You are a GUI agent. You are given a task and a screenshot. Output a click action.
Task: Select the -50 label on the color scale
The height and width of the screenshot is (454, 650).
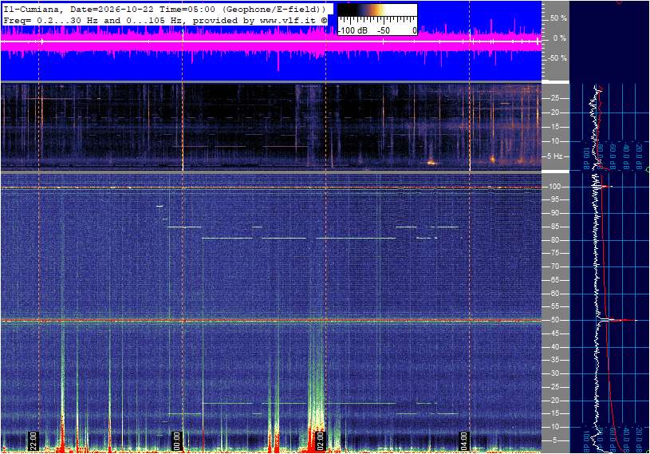tap(384, 30)
